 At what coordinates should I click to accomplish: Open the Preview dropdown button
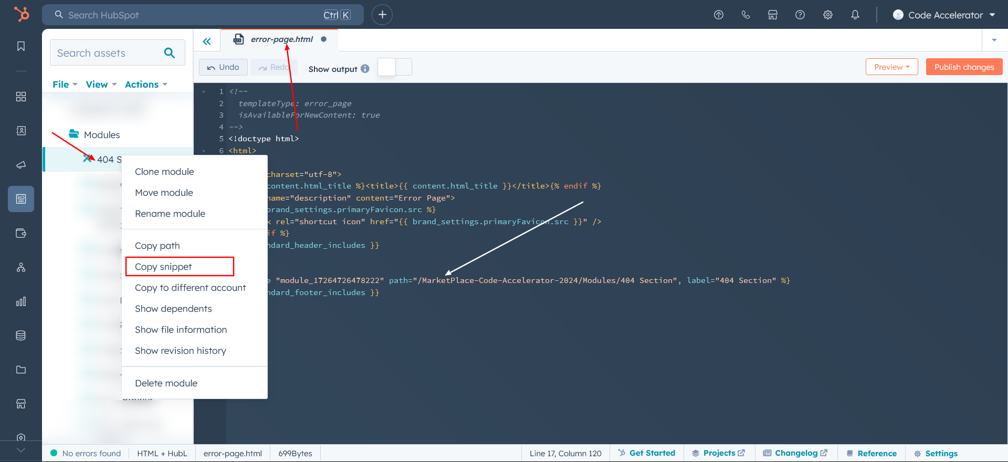(891, 67)
